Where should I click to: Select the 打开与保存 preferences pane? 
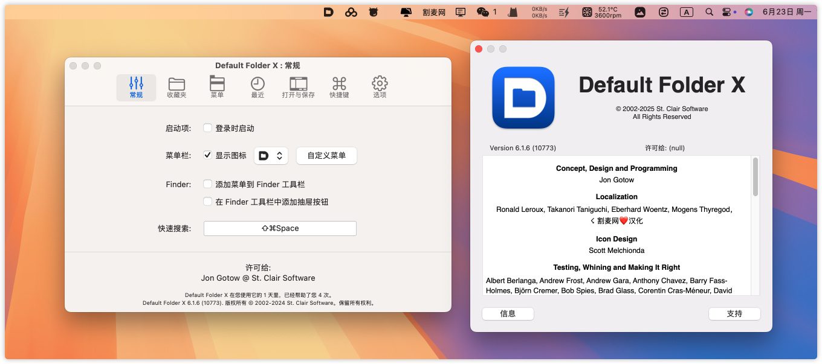coord(298,88)
